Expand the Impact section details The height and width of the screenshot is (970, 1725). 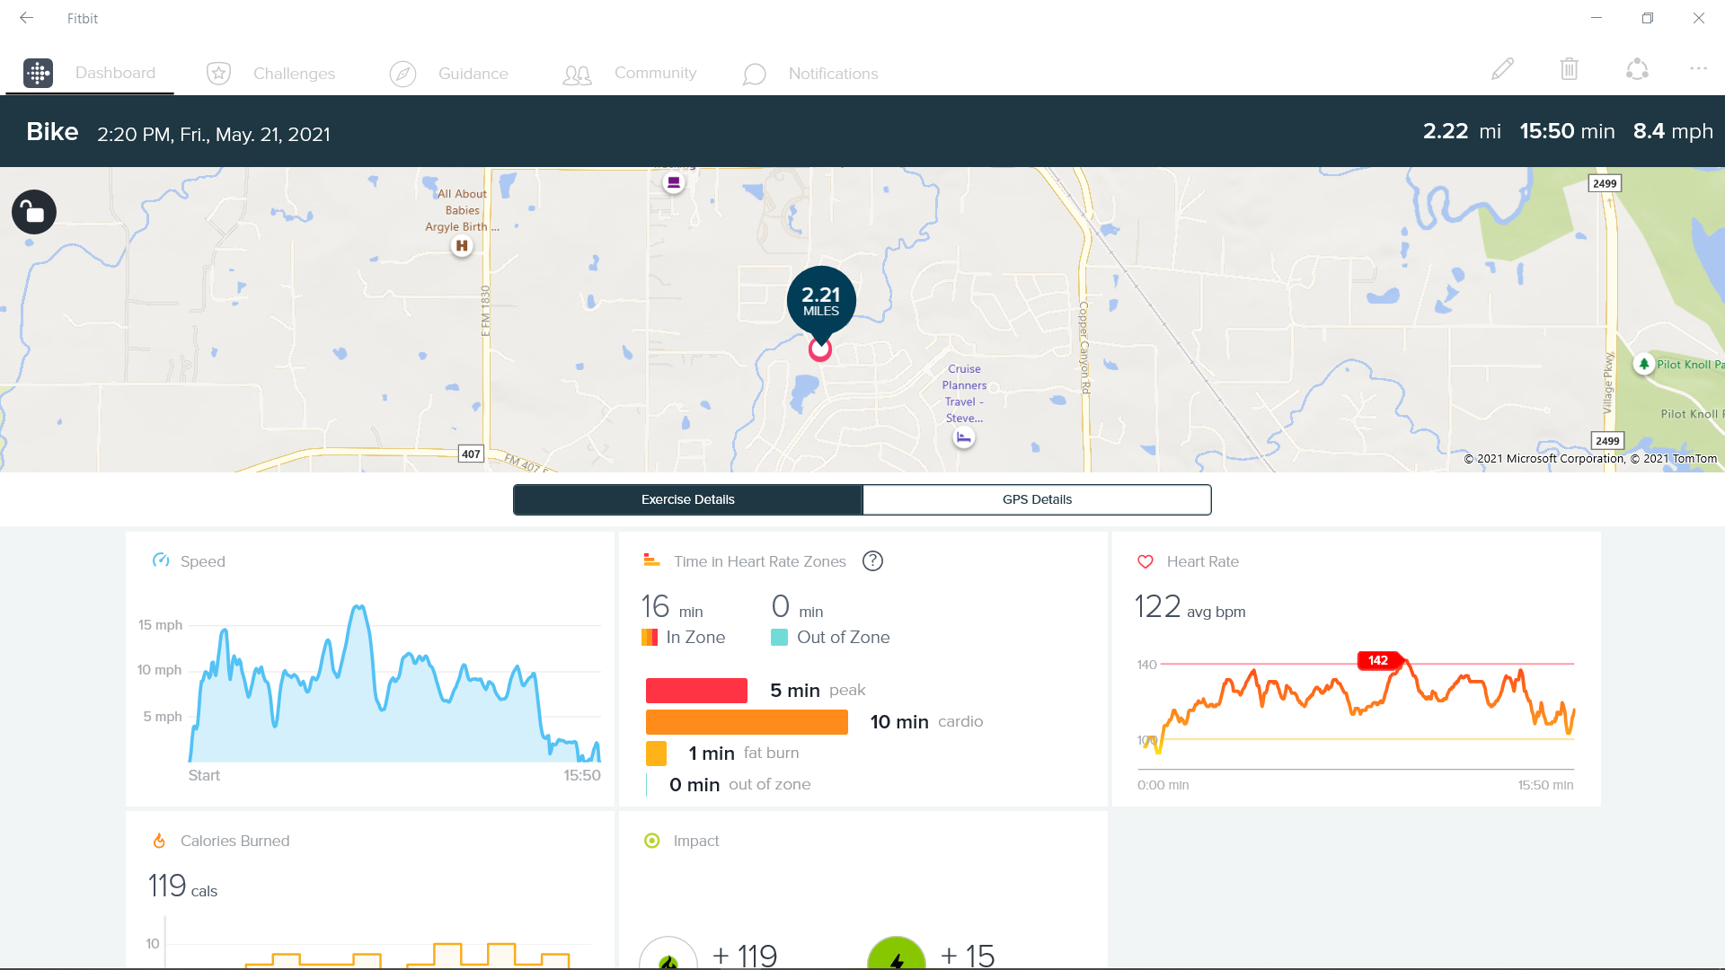pyautogui.click(x=694, y=840)
